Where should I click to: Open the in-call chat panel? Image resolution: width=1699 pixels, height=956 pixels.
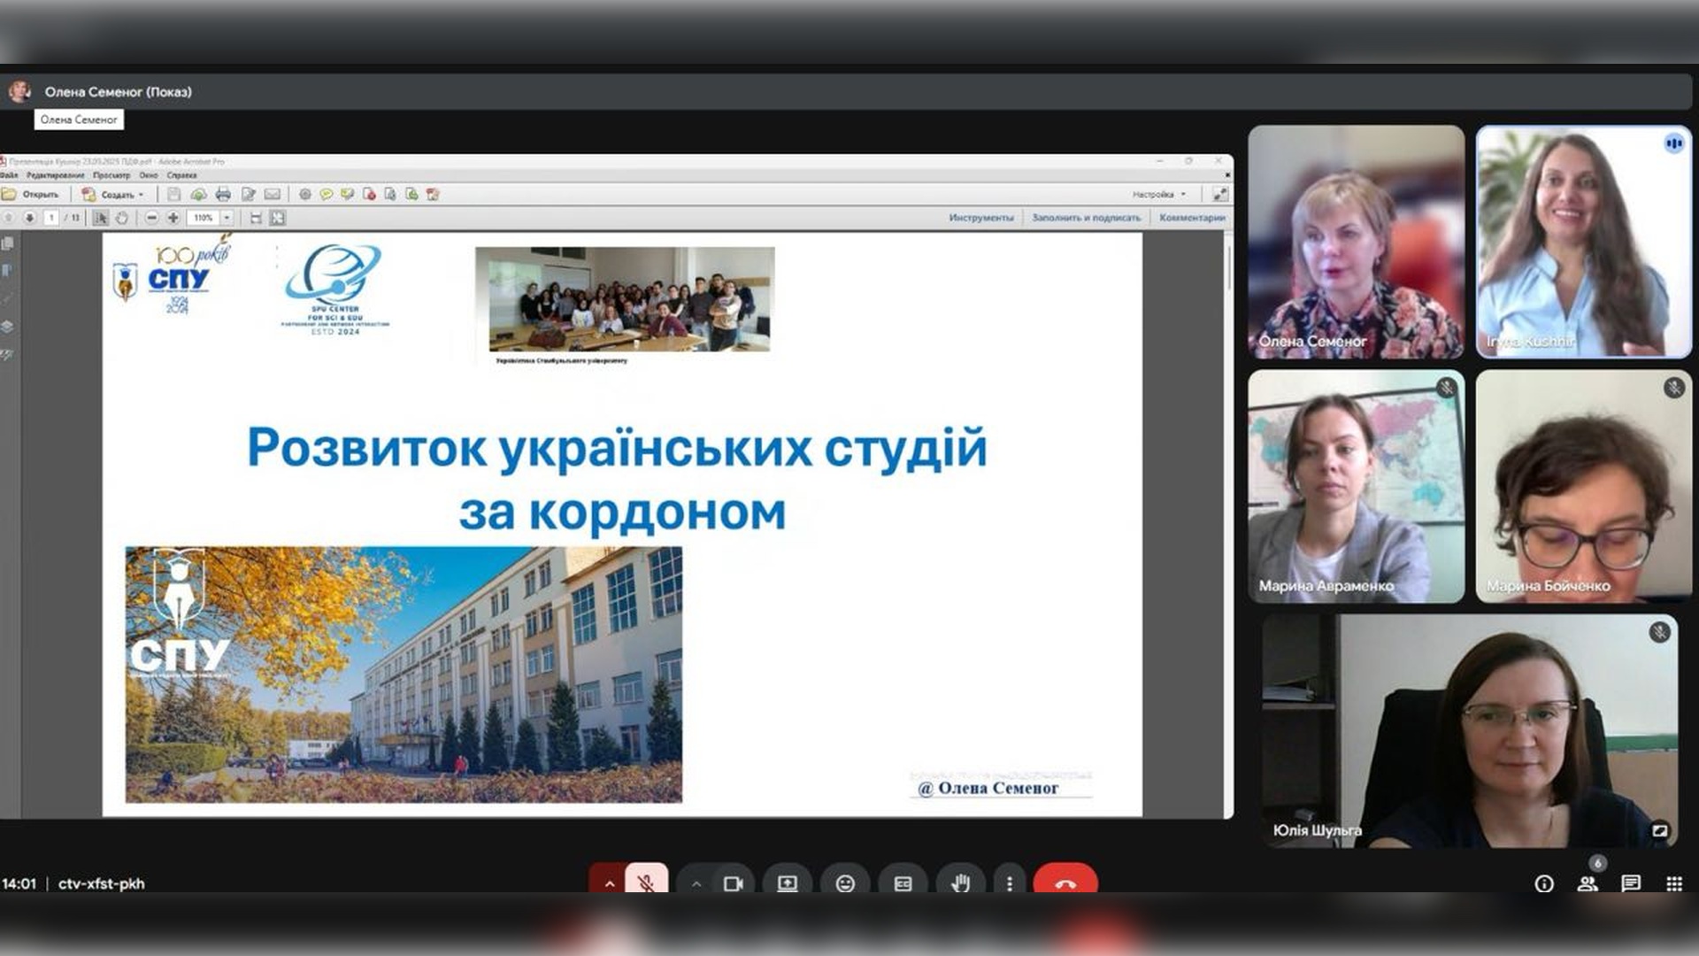1631,883
